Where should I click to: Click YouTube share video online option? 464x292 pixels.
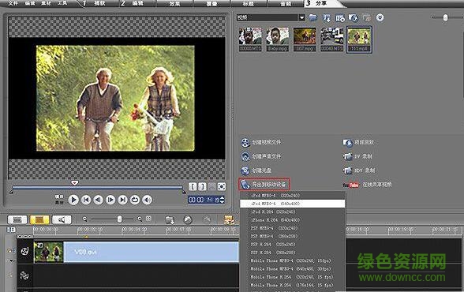(367, 185)
